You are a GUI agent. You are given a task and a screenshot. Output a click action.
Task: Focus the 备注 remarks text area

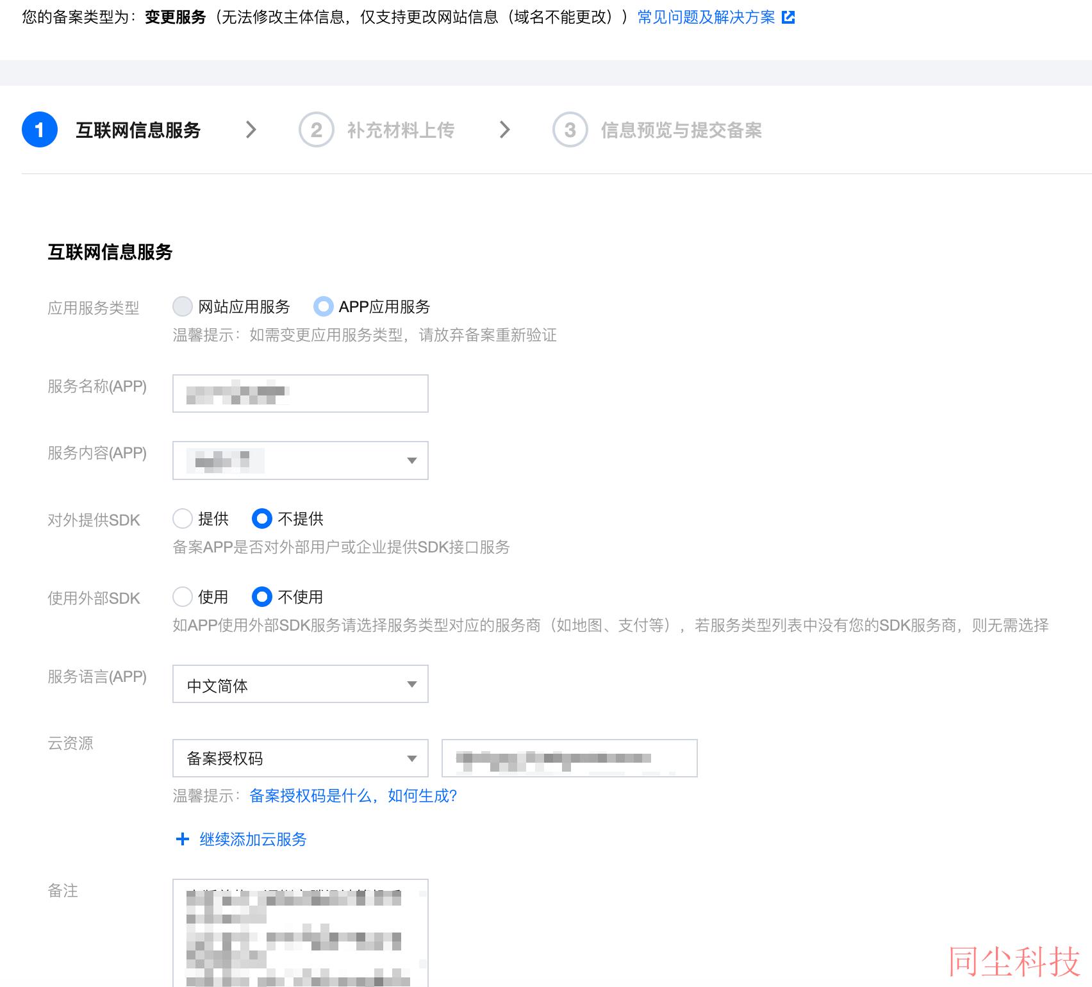[x=301, y=933]
